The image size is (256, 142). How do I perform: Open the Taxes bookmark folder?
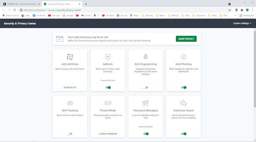click(x=212, y=15)
